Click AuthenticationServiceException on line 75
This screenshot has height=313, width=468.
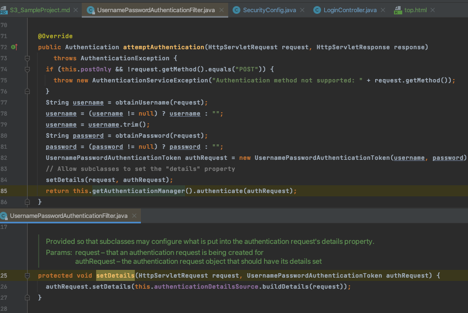pyautogui.click(x=150, y=80)
